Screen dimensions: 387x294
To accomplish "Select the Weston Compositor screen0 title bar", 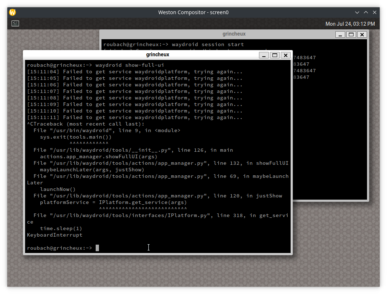I will pyautogui.click(x=193, y=12).
